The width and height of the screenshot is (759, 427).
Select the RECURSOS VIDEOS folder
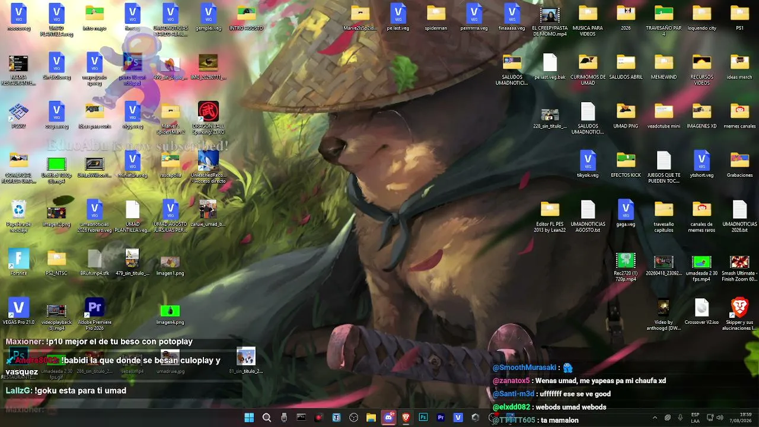pyautogui.click(x=701, y=69)
